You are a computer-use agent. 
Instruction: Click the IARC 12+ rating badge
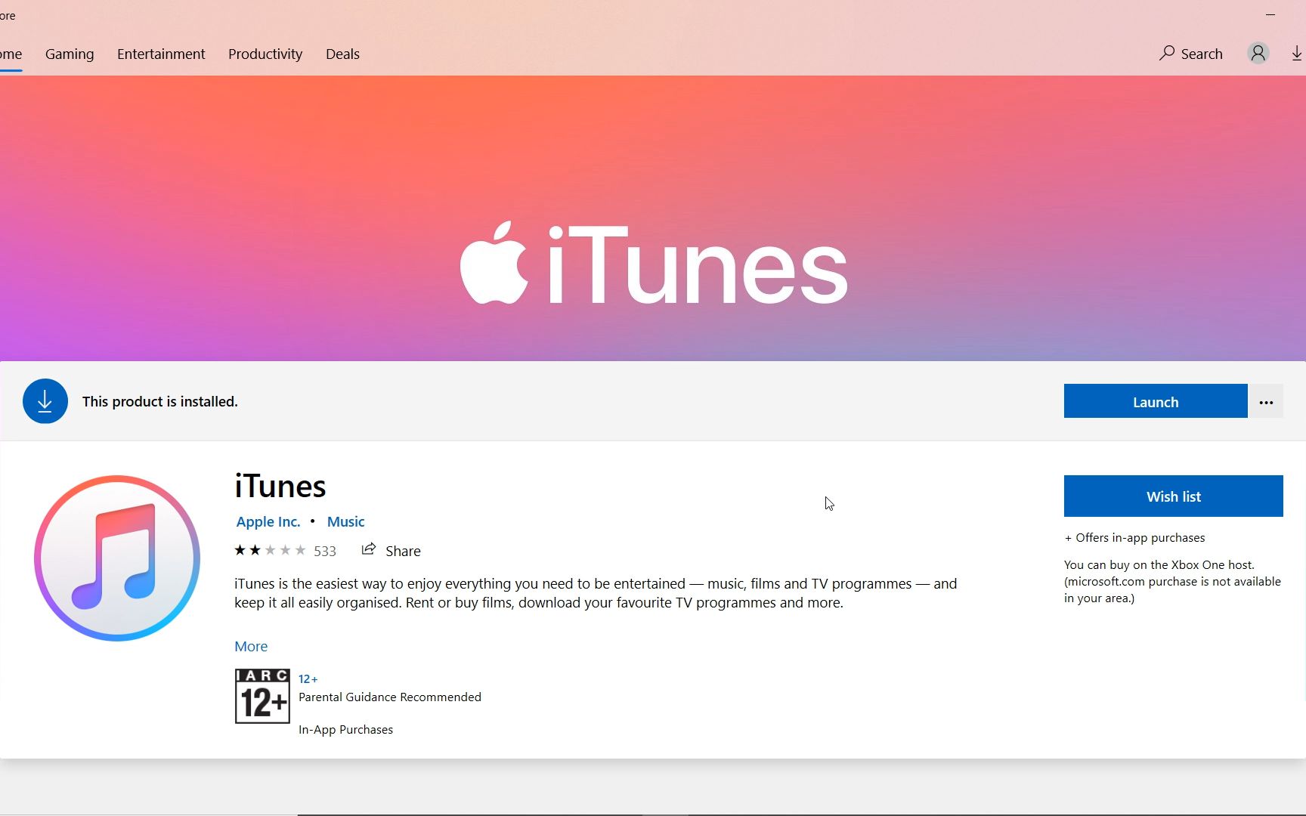(x=262, y=696)
